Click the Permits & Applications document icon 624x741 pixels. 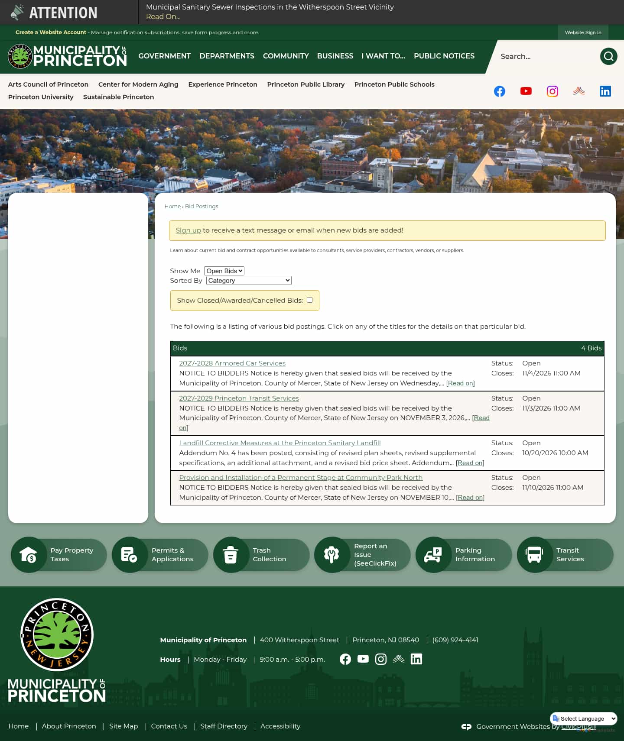(130, 555)
